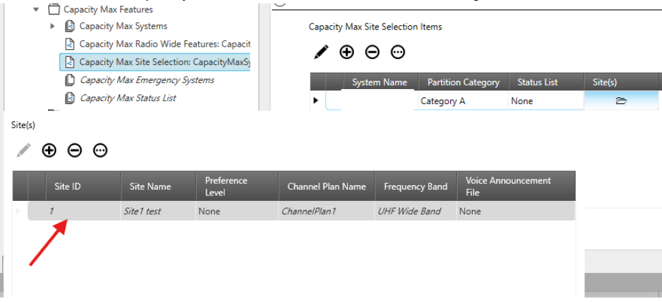Click the Status List document icon
This screenshot has width=662, height=303.
pos(69,98)
